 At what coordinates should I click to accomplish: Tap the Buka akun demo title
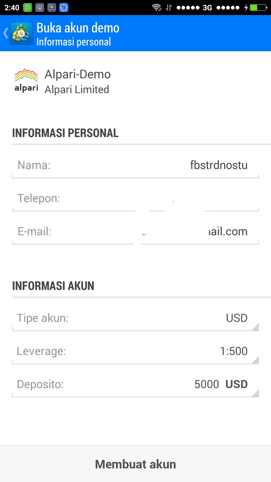point(78,28)
